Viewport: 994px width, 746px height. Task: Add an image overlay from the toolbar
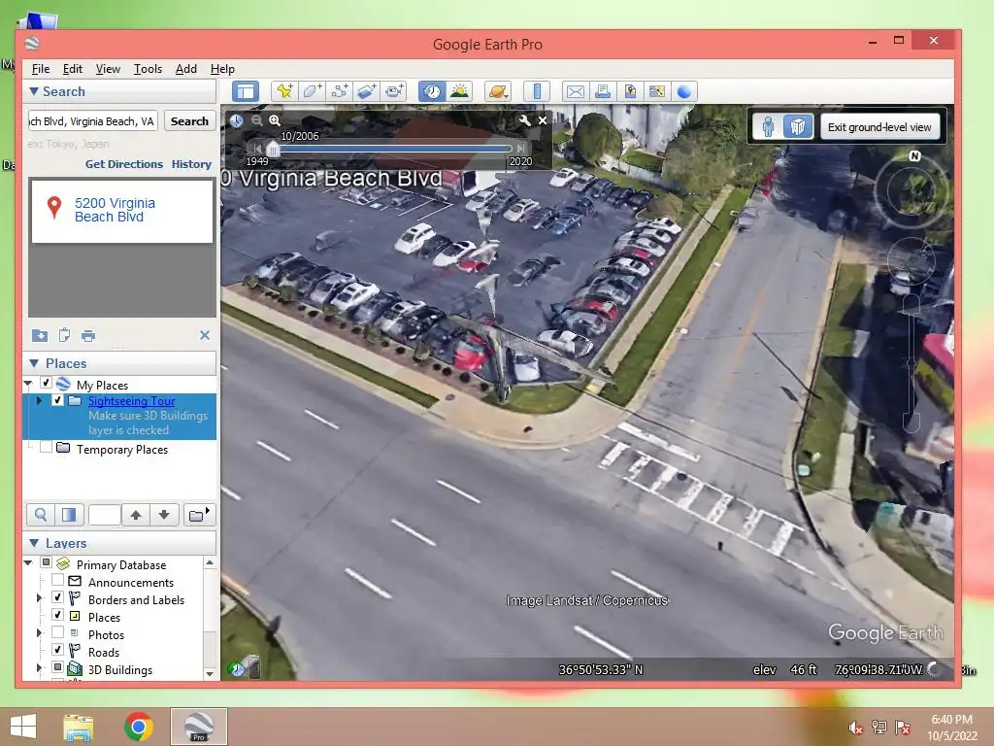[x=367, y=91]
